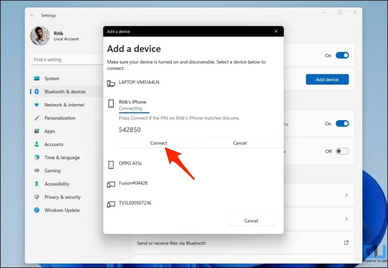Open Accessibility settings

pos(56,184)
